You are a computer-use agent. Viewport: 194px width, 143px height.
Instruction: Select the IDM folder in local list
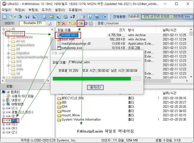pos(64,107)
